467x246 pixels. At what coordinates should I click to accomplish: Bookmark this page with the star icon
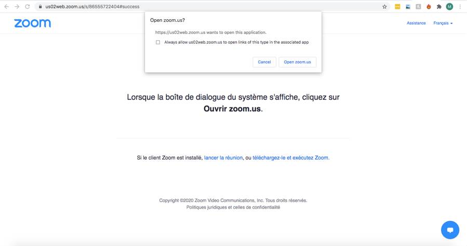pyautogui.click(x=384, y=7)
